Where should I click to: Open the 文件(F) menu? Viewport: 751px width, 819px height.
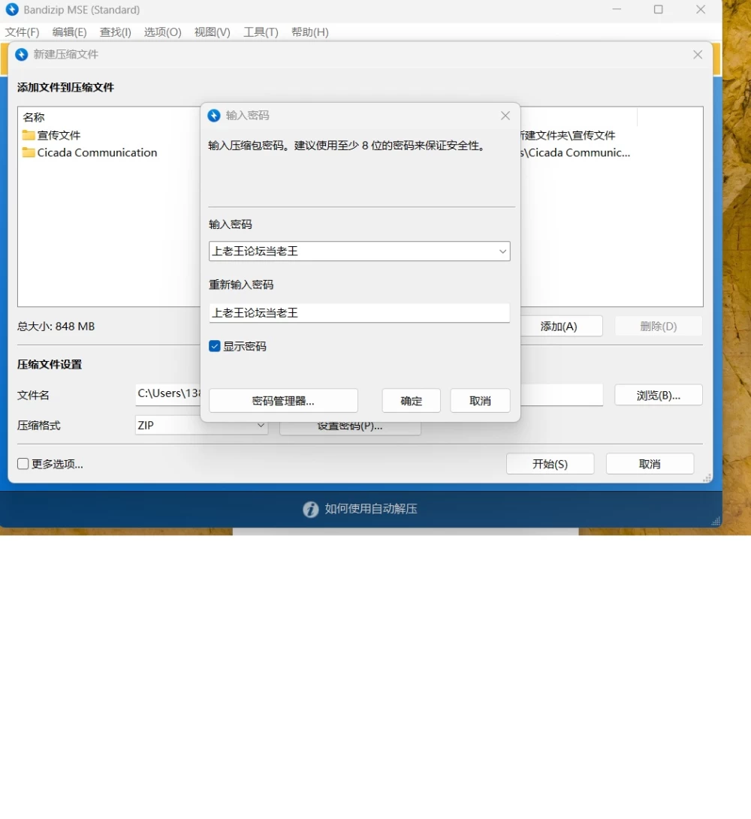point(22,32)
